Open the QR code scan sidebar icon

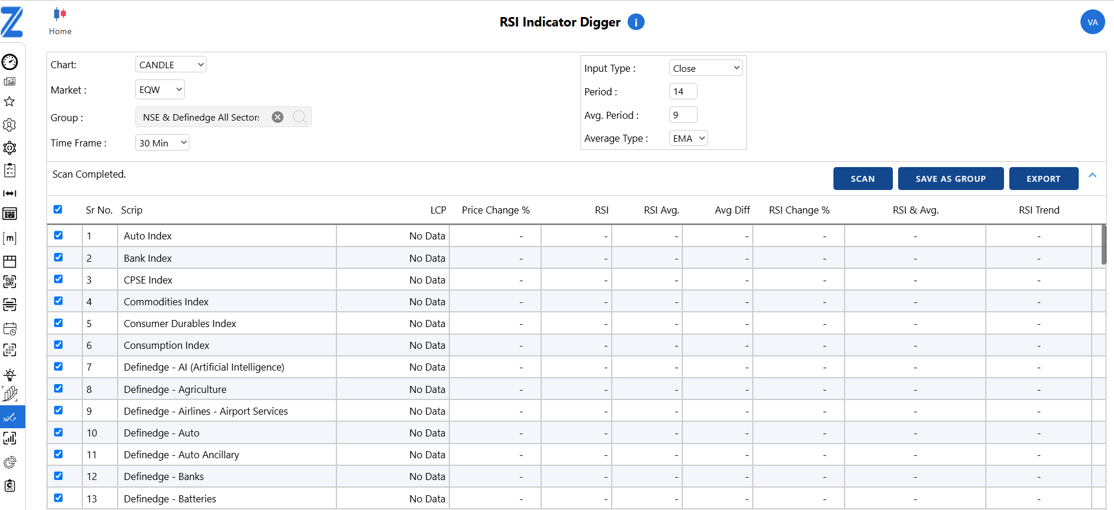coord(10,282)
